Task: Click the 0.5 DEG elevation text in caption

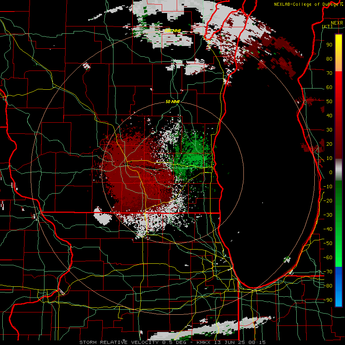Action: pyautogui.click(x=174, y=342)
